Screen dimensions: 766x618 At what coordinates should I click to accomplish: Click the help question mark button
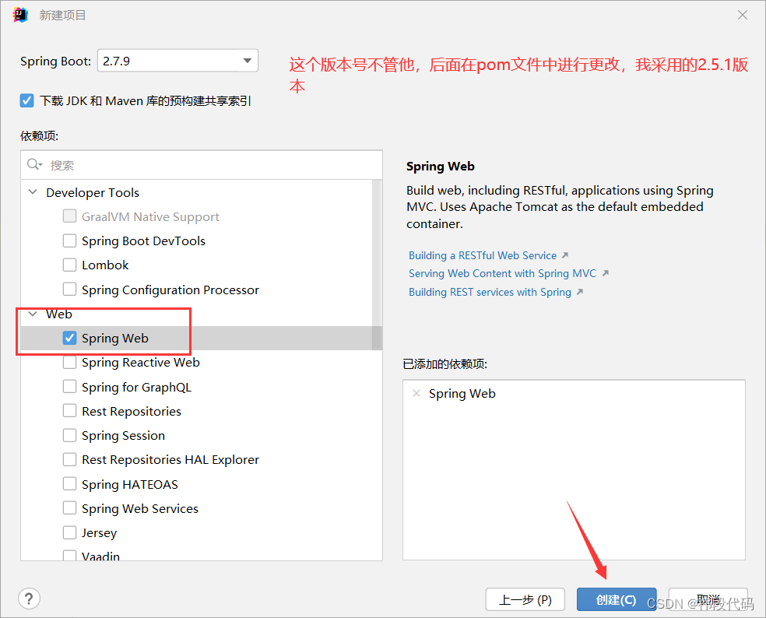pos(30,599)
